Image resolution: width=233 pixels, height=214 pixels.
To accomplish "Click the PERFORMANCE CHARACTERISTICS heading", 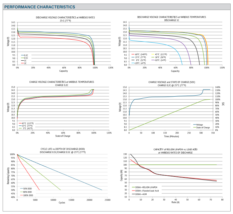I will pyautogui.click(x=40, y=7).
